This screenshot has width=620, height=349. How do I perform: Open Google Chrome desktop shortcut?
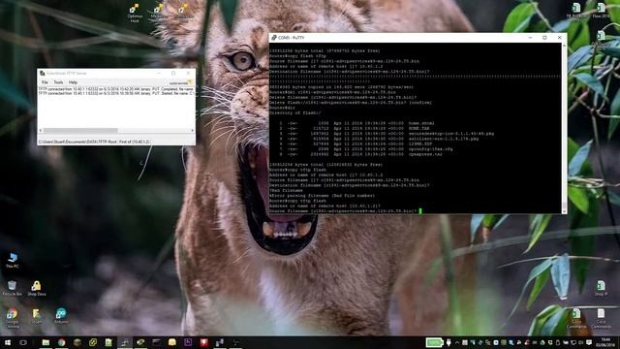coord(13,319)
